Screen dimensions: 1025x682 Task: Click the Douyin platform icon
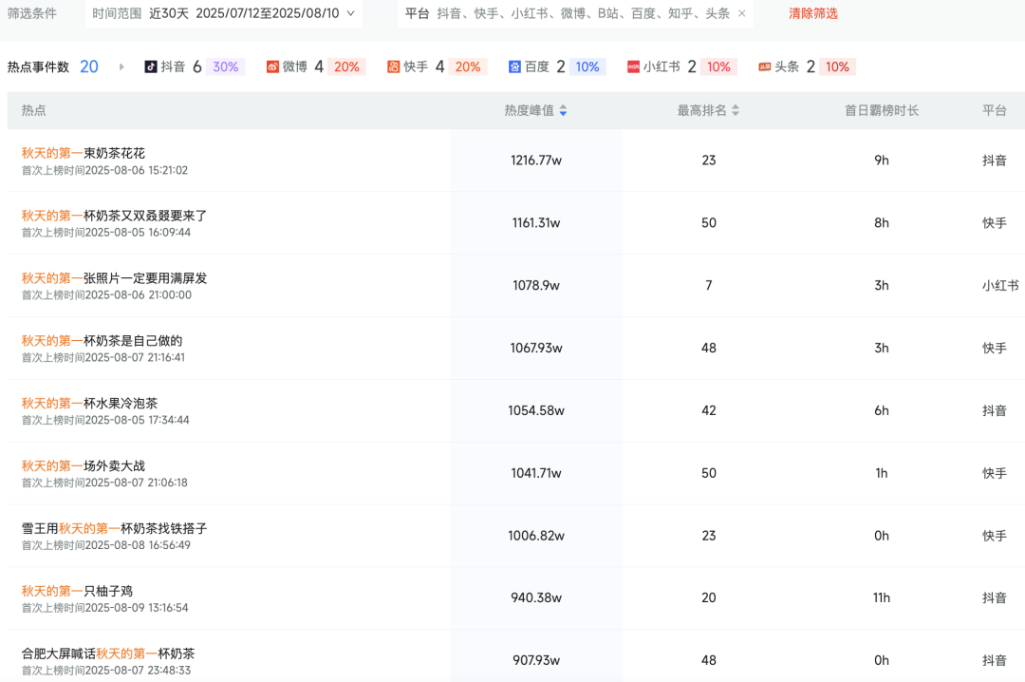[x=150, y=66]
